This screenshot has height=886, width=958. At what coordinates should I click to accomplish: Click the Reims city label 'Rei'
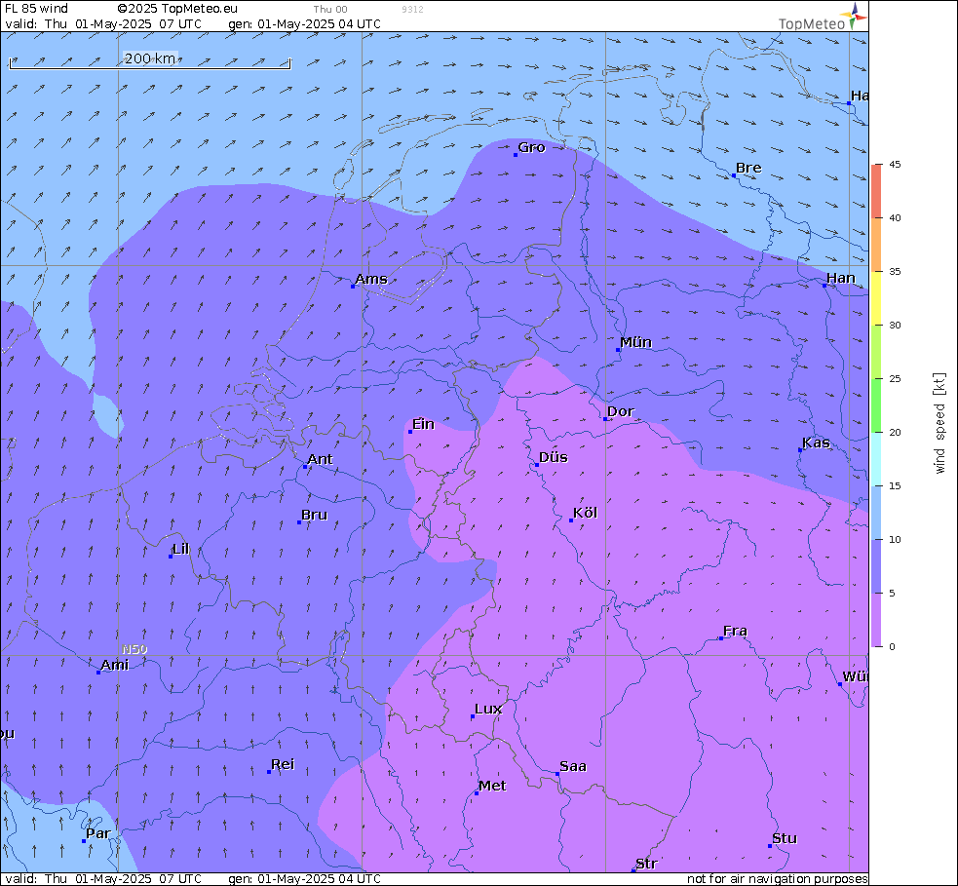click(x=283, y=764)
